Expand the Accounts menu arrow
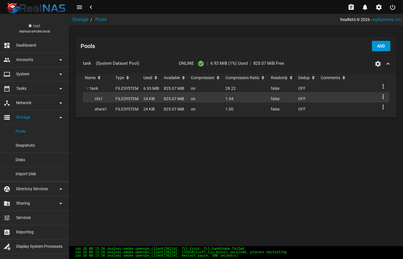403x259 pixels. pos(61,60)
